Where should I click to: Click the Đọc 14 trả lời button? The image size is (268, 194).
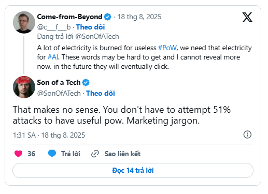133,170
